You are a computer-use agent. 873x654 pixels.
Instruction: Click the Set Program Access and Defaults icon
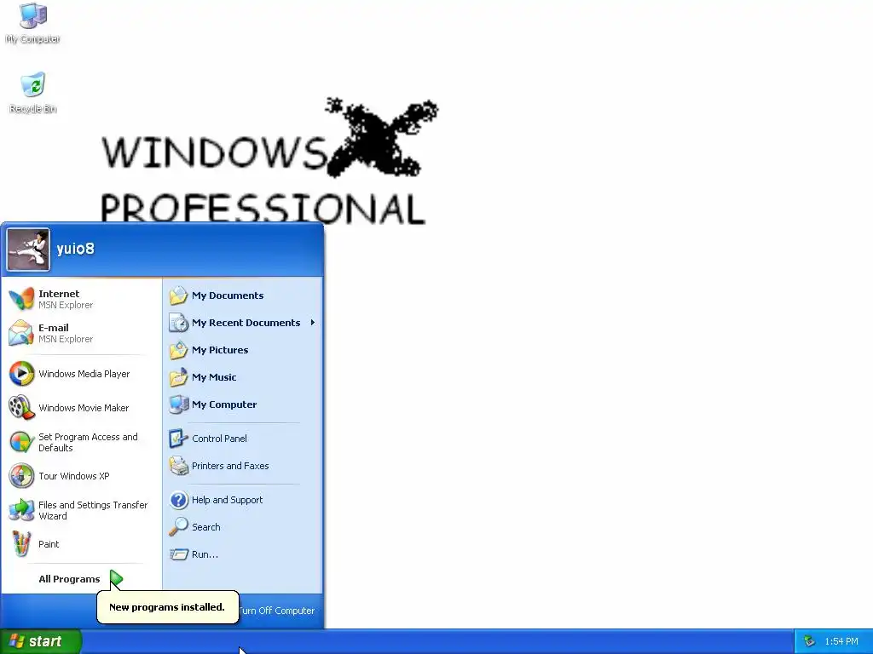tap(21, 442)
